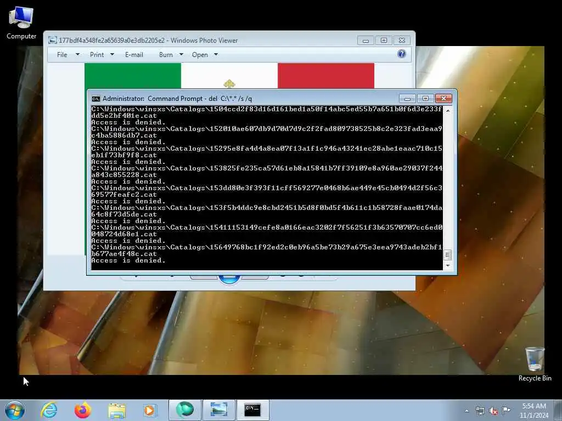562x421 pixels.
Task: Click the Command Prompt scrollbar thumb
Action: coord(447,255)
